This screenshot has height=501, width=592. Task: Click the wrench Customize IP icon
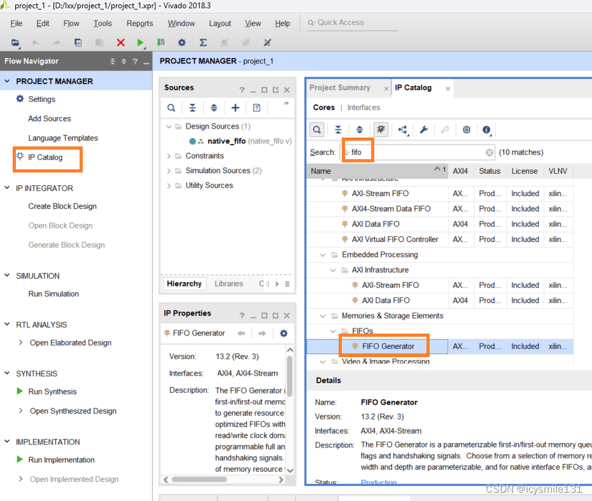coord(423,130)
